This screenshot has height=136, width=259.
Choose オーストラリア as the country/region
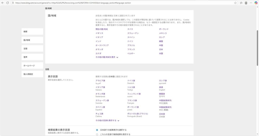pos(102,45)
